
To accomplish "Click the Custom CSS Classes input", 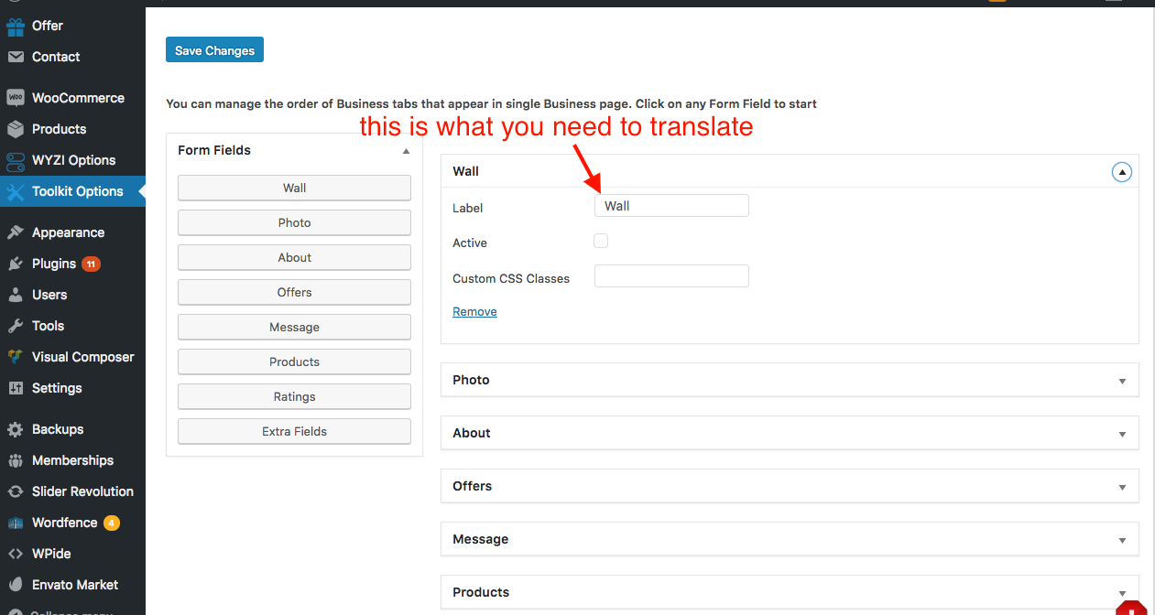I will [671, 275].
